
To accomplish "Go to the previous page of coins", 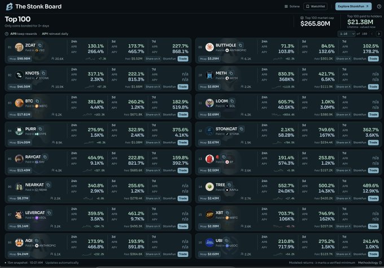I will click(372, 34).
